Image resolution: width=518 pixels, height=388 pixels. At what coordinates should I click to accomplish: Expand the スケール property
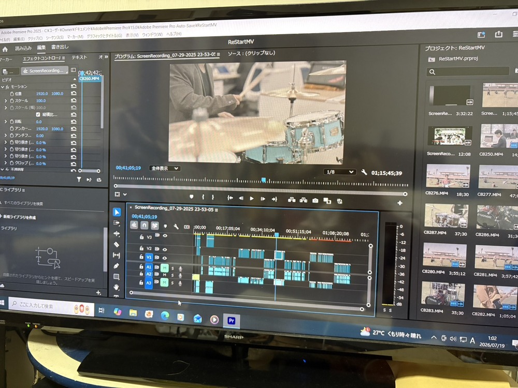pyautogui.click(x=6, y=101)
